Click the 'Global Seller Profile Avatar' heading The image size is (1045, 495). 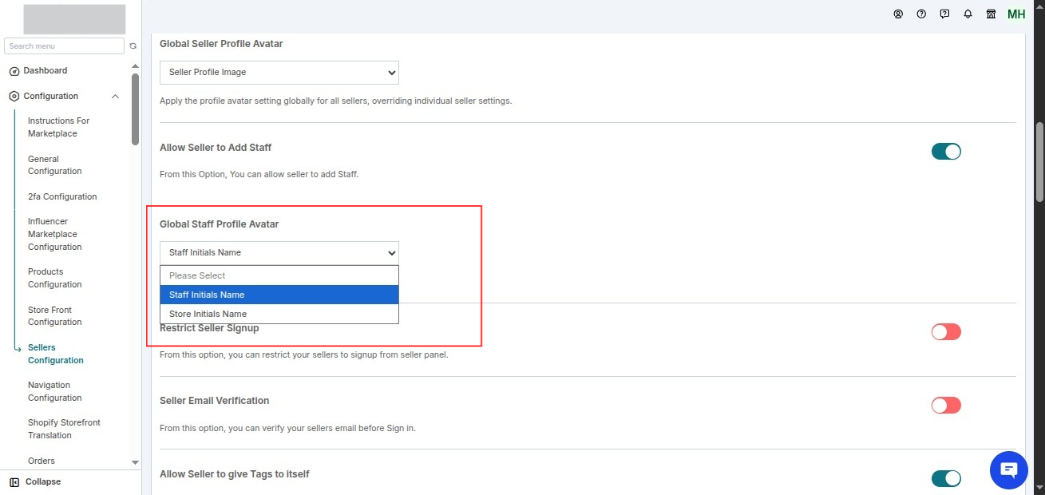[221, 44]
